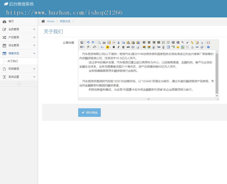Image resolution: width=227 pixels, height=184 pixels.
Task: Open editor help with the question mark icon
Action: (x=208, y=47)
